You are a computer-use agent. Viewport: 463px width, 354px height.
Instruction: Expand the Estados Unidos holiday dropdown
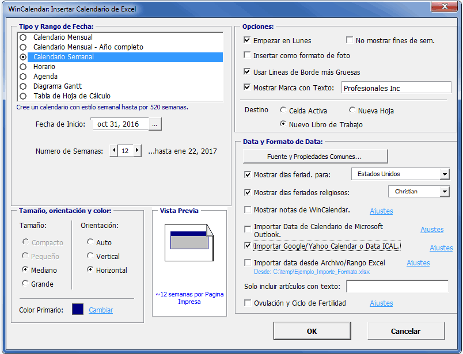click(444, 174)
